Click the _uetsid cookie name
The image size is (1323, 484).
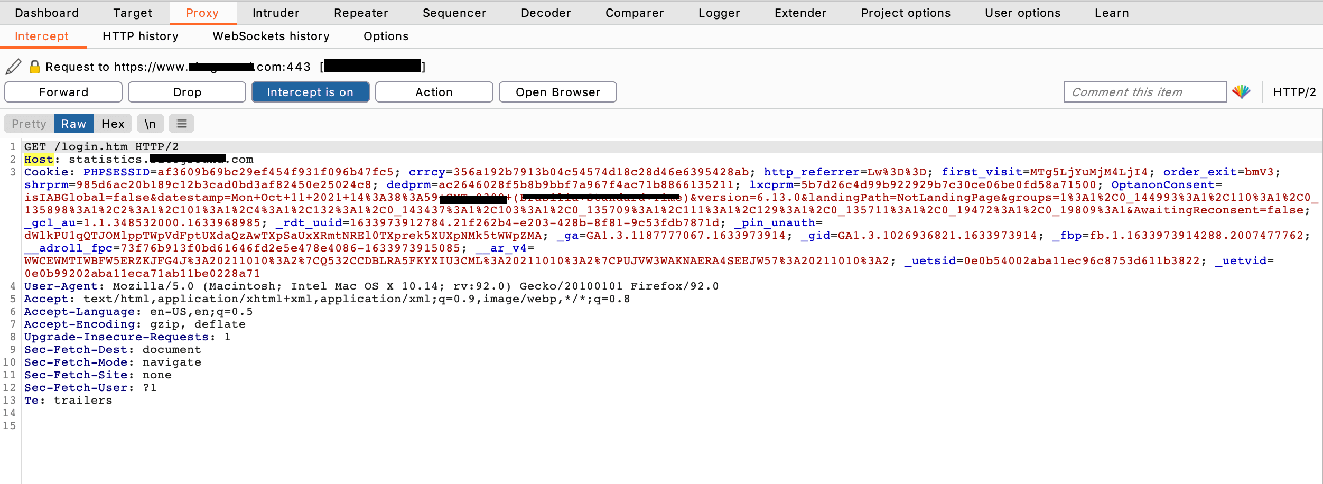[930, 260]
